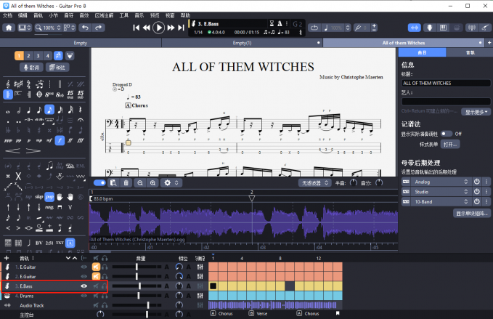Open the 文件 menu
The image size is (493, 319).
click(7, 15)
